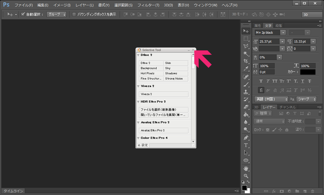Toggle Faux Bold text style
The width and height of the screenshot is (324, 195).
pos(261,81)
